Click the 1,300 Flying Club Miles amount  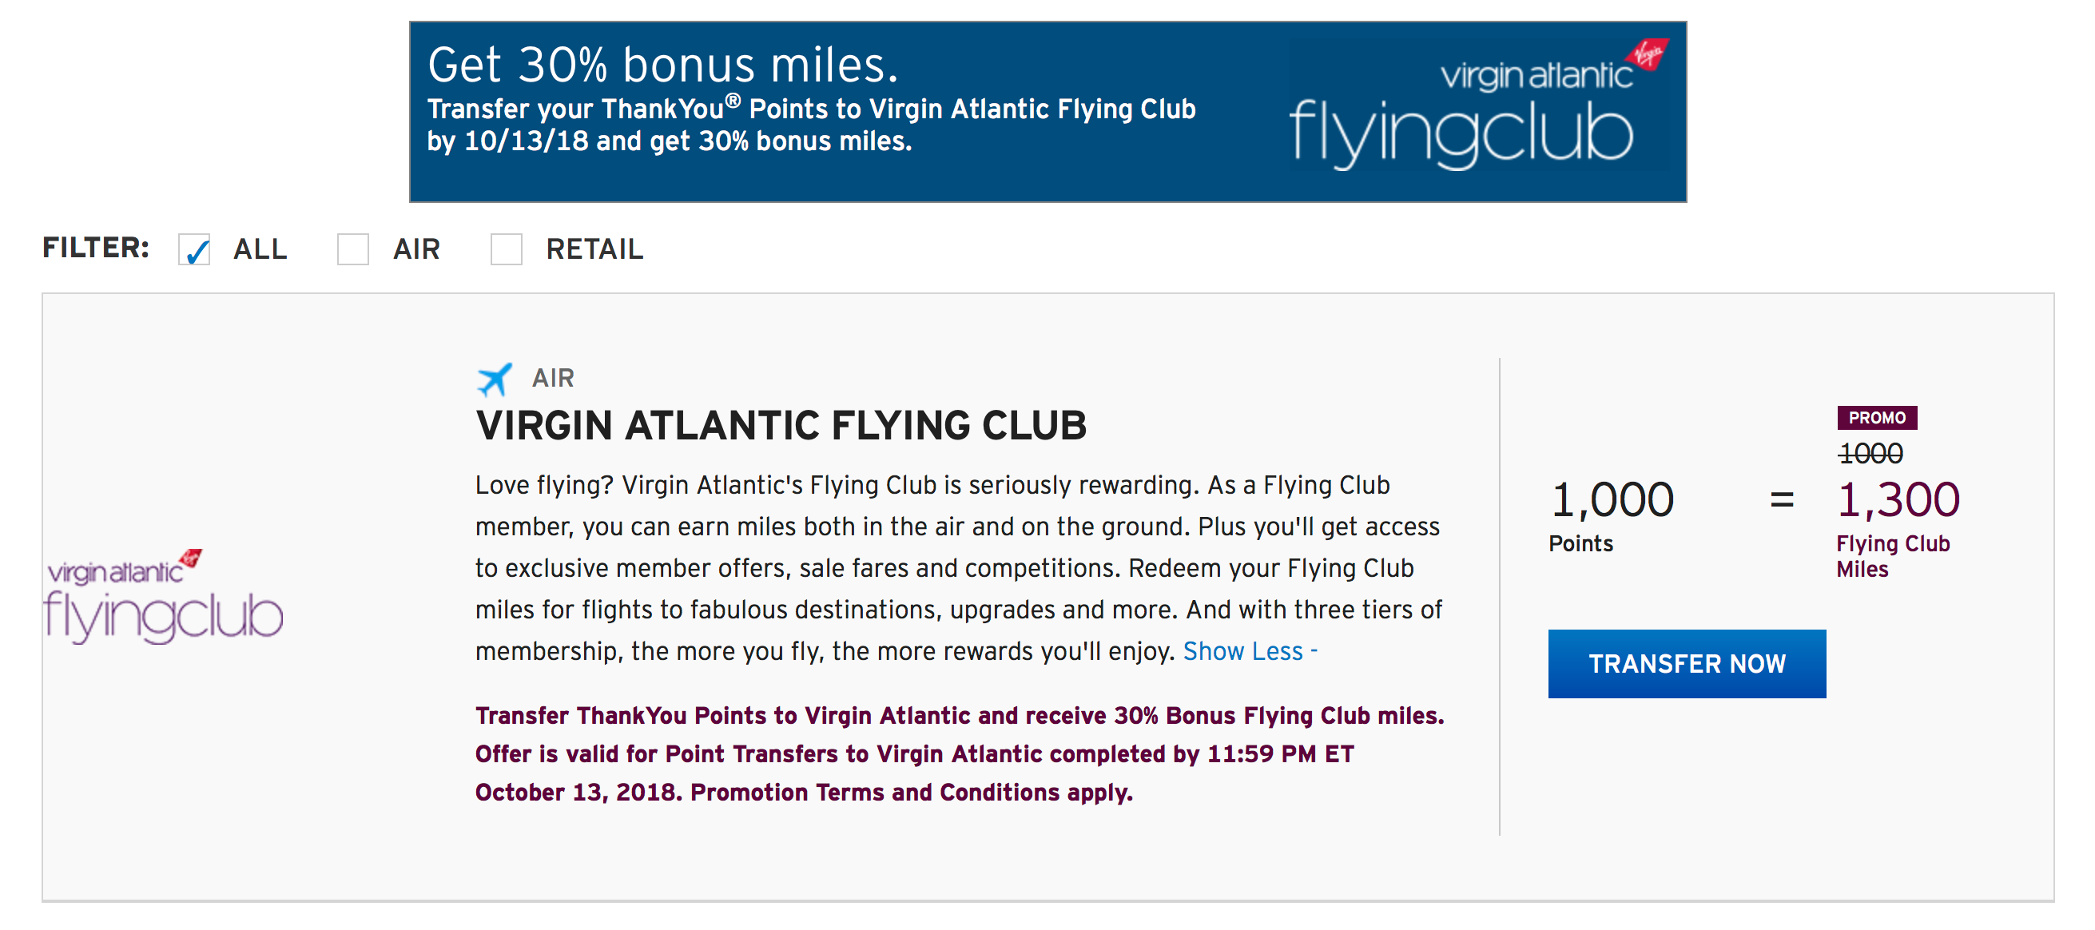pos(1898,500)
